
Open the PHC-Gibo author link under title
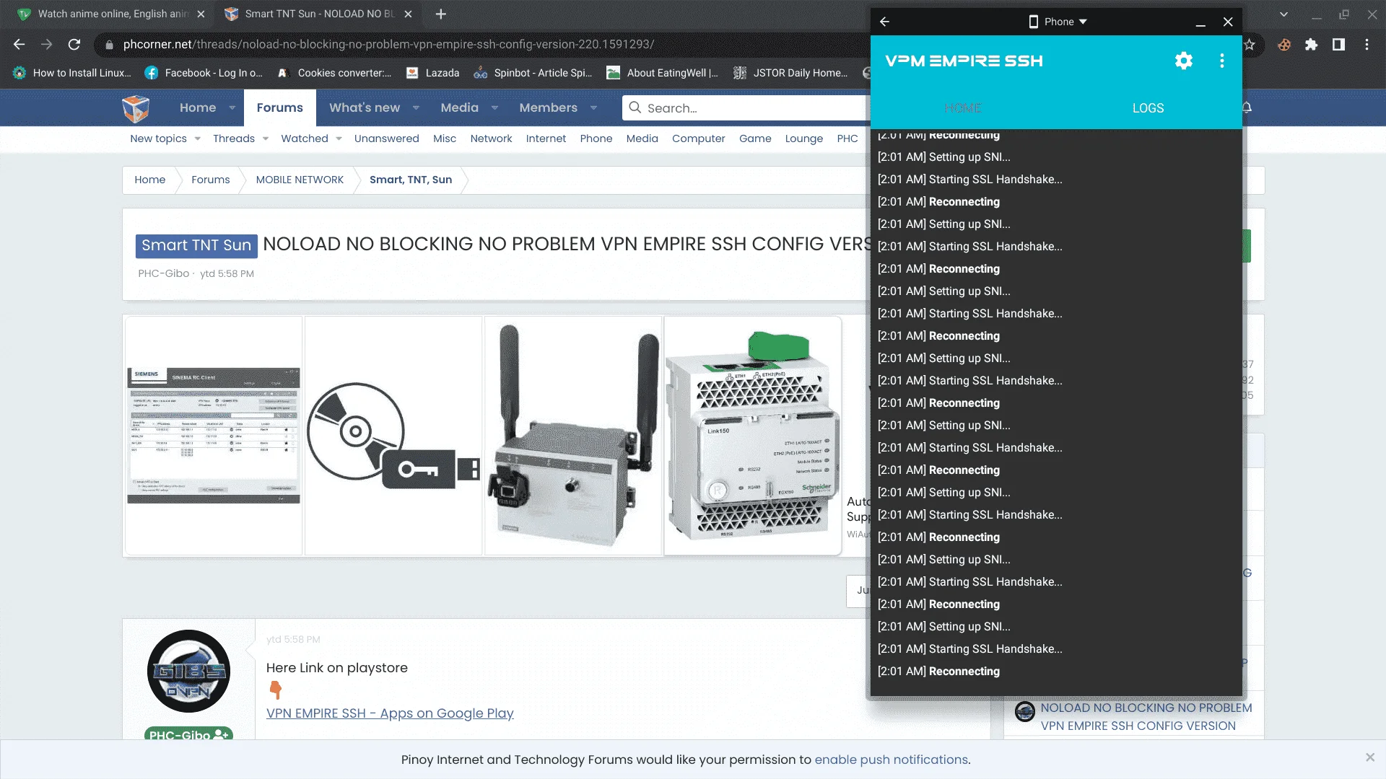pyautogui.click(x=164, y=273)
